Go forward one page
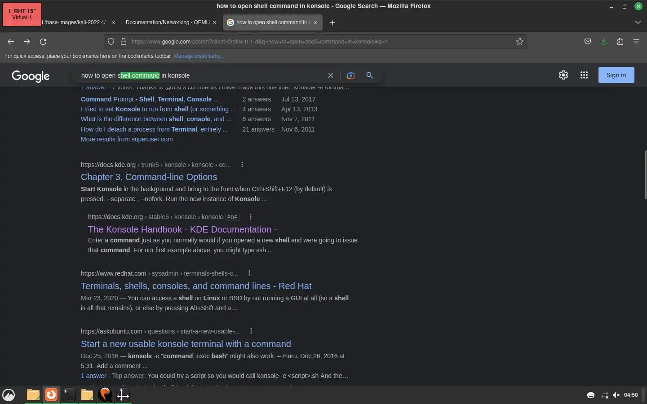 27,41
